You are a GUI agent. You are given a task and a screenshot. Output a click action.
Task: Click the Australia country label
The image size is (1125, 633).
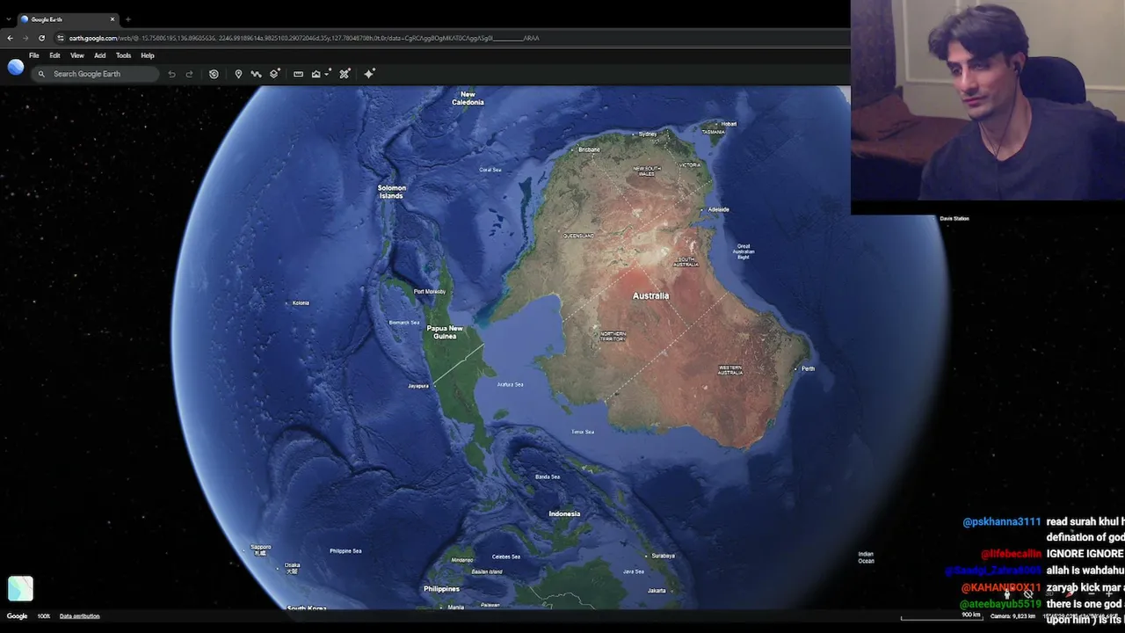pyautogui.click(x=650, y=296)
